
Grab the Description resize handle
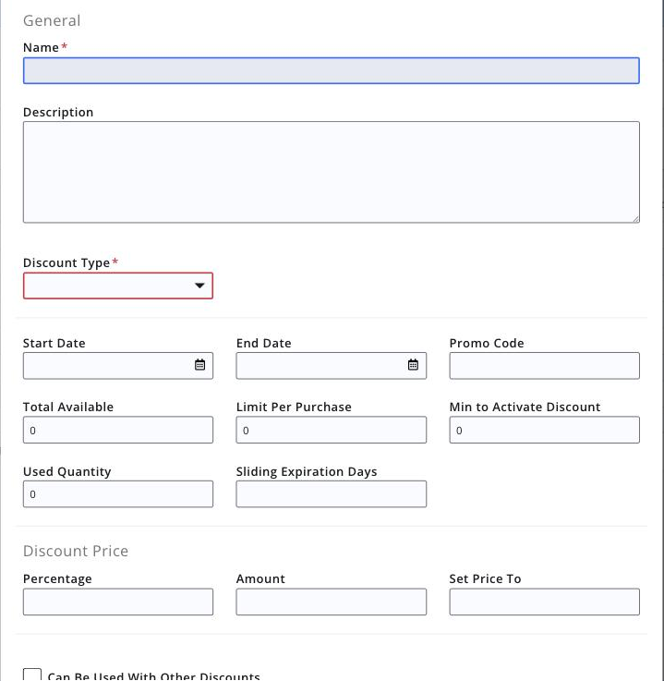point(635,219)
